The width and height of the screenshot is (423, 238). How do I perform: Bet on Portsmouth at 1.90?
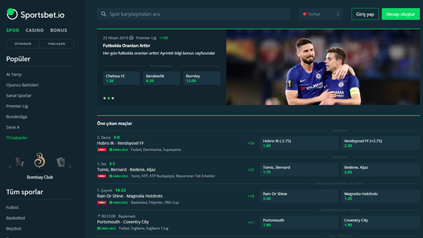299,222
